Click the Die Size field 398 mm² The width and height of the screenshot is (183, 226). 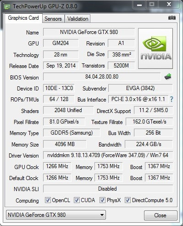pos(121,55)
